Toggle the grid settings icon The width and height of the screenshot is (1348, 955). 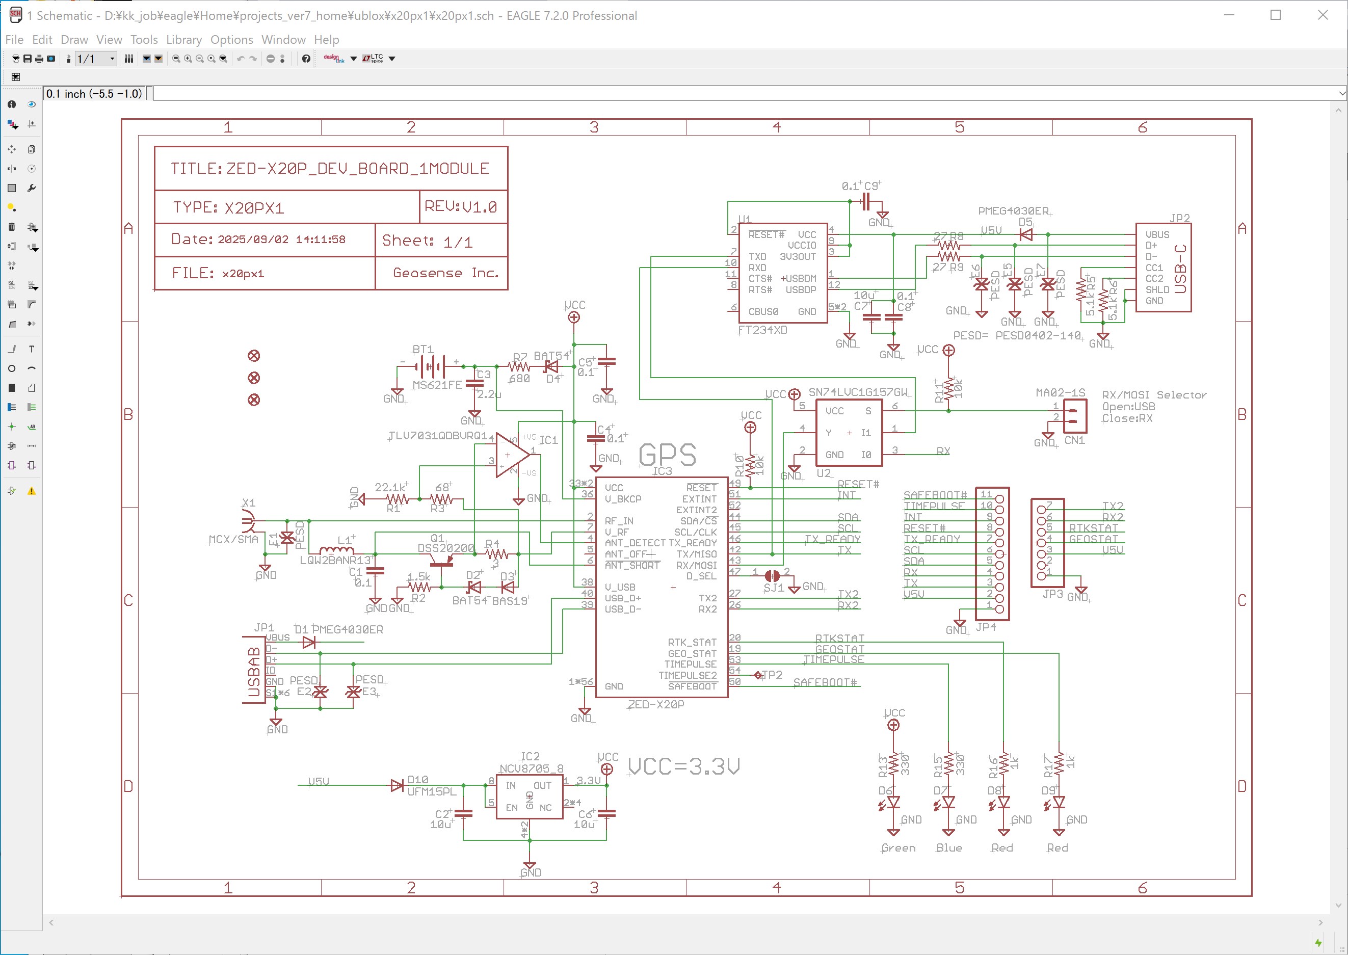pyautogui.click(x=16, y=77)
